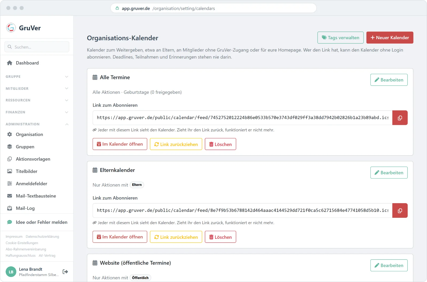Delete the Elternkalender calendar
The height and width of the screenshot is (282, 427).
tap(220, 237)
